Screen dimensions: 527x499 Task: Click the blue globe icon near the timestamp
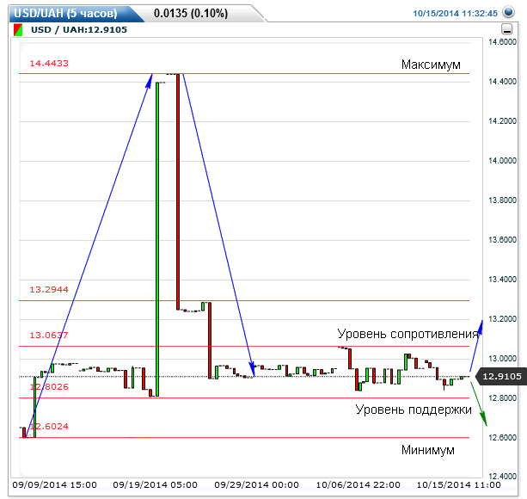point(508,12)
